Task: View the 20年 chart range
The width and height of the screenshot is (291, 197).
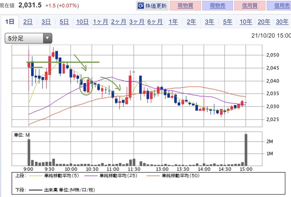Action: pos(264,22)
